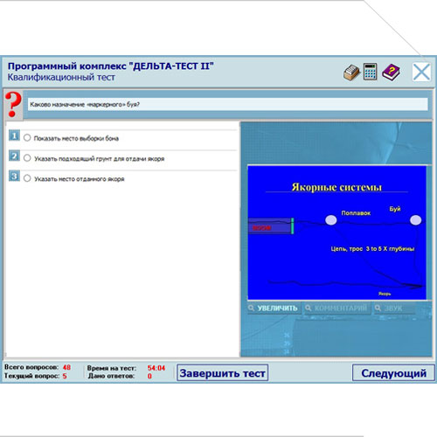Click the КОММЕНТАРИЙ button
This screenshot has height=437, width=437.
point(336,309)
